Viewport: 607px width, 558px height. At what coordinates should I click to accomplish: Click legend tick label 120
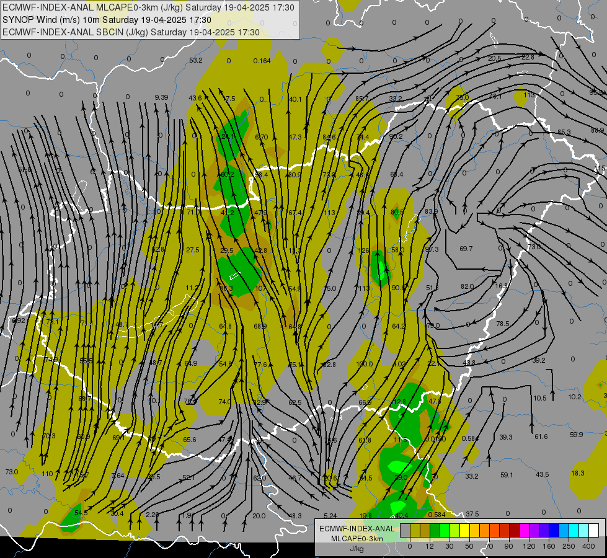click(529, 546)
